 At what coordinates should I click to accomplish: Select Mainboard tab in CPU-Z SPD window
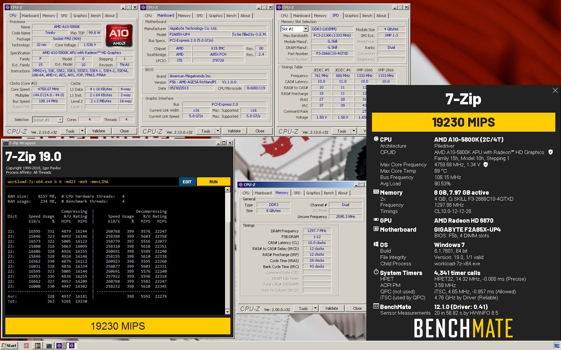tap(302, 16)
